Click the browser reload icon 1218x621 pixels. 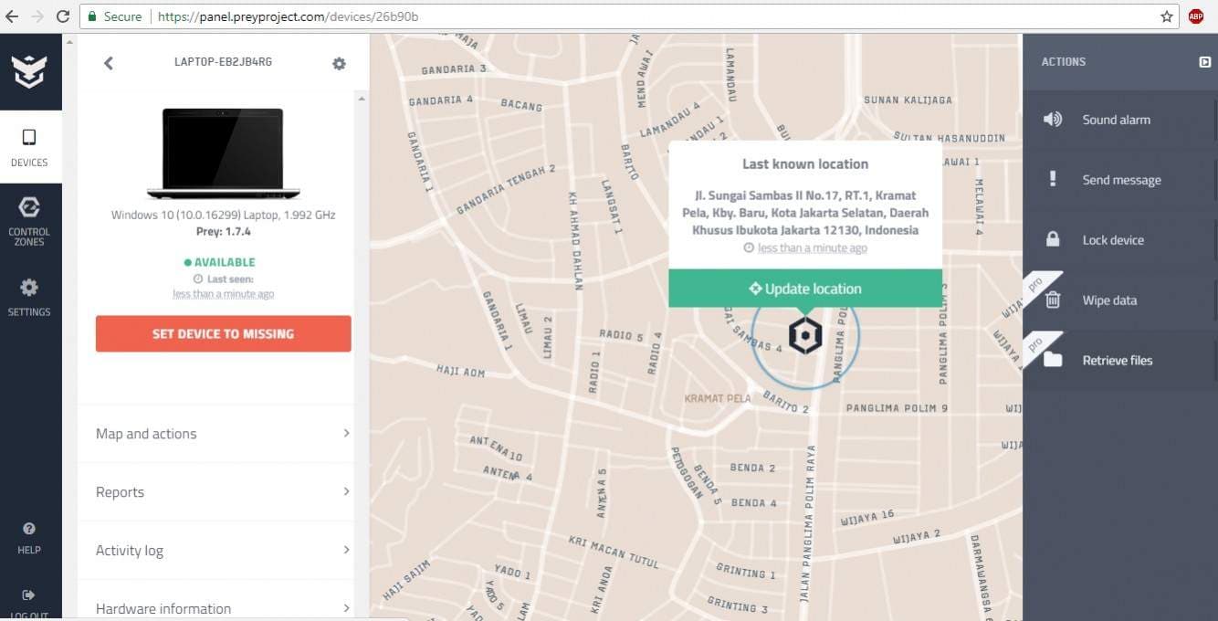pos(63,16)
